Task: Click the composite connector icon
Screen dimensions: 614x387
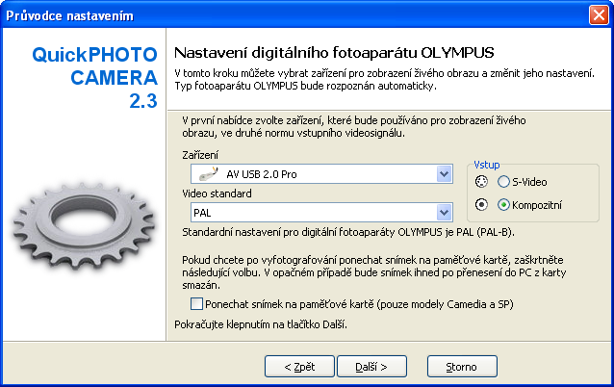Action: pyautogui.click(x=481, y=204)
